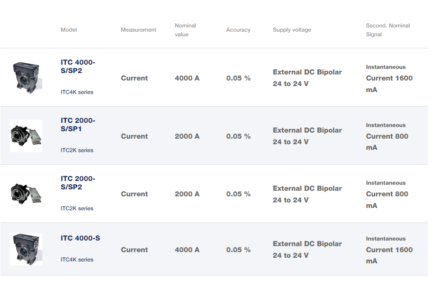Click the Second. Nominal Signal header
447x281 pixels.
click(x=387, y=30)
